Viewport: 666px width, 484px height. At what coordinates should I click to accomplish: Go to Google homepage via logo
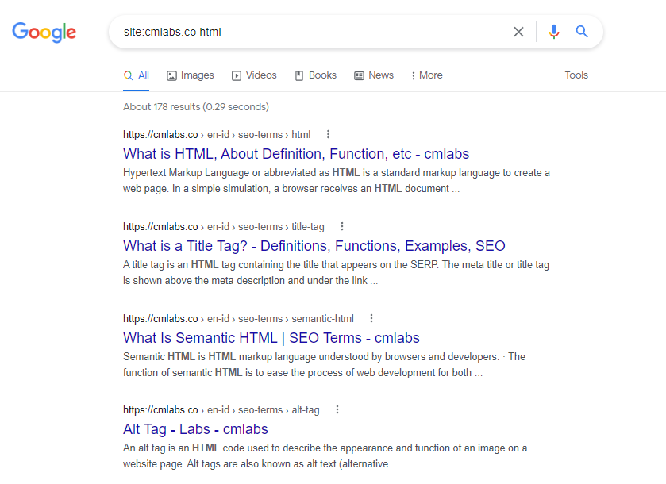44,33
